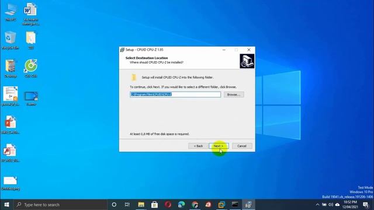Open the Action Center notifications
This screenshot has width=374, height=210.
coord(366,205)
